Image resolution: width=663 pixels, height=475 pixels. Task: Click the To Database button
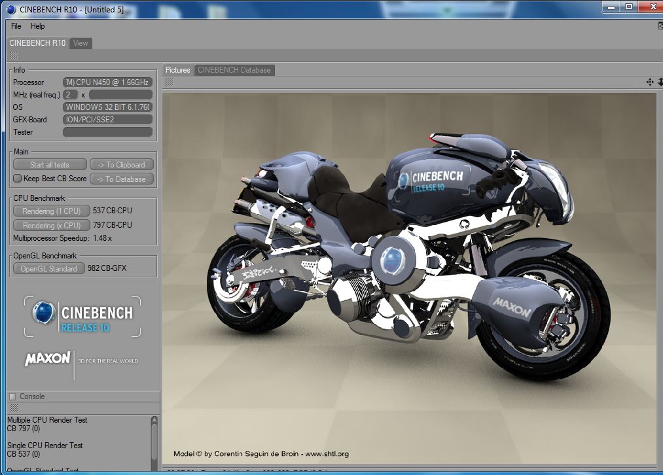click(x=121, y=179)
